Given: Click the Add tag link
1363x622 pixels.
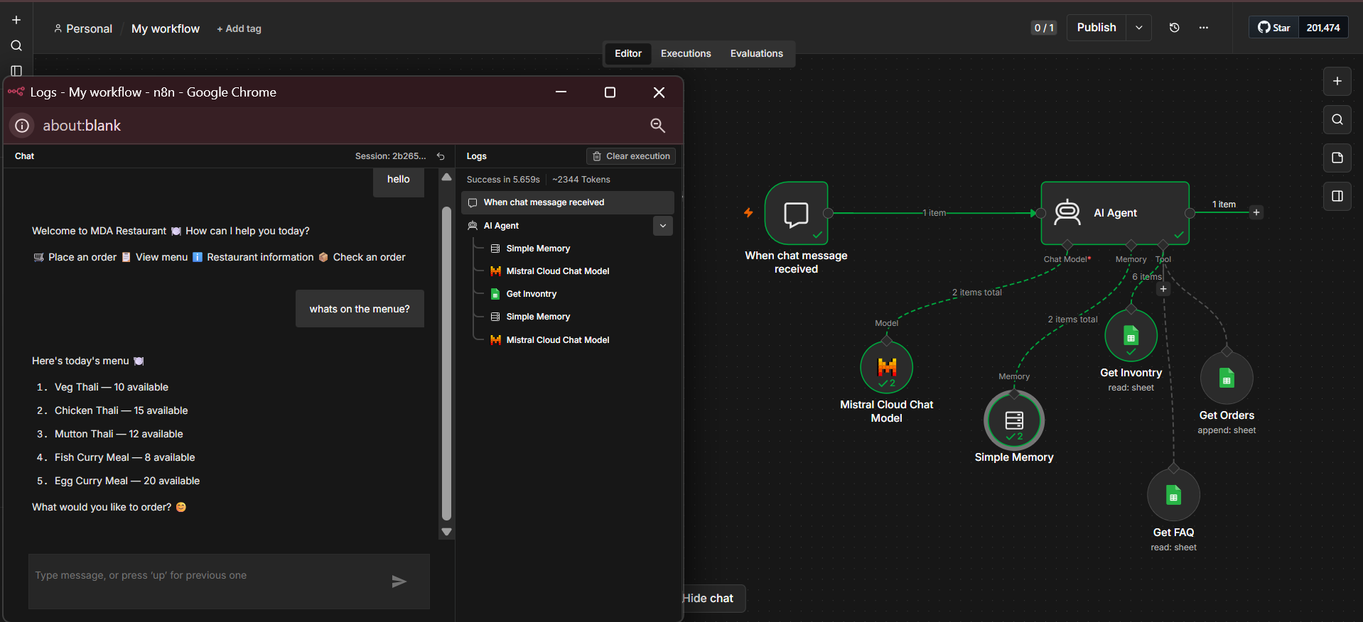Looking at the screenshot, I should pos(239,28).
